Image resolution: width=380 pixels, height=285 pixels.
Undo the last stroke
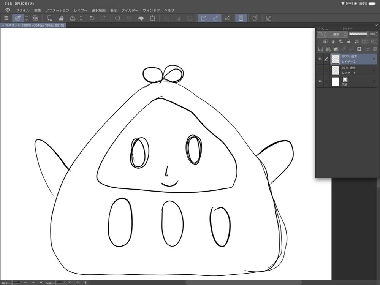(92, 18)
